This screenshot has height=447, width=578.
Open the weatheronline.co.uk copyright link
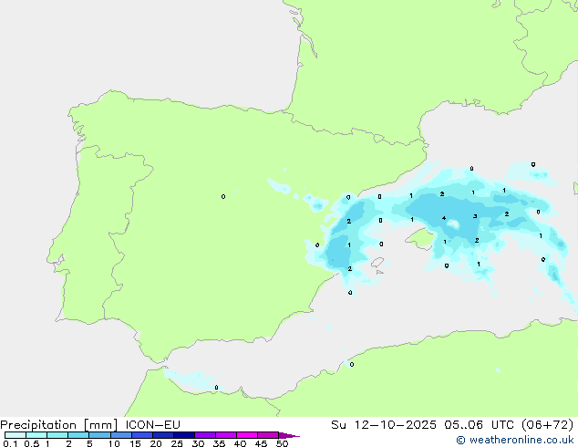click(x=515, y=440)
